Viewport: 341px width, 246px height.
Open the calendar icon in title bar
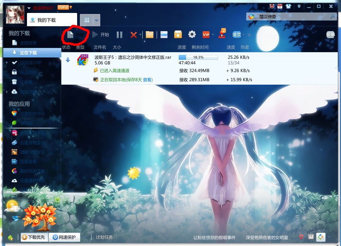coord(280,6)
